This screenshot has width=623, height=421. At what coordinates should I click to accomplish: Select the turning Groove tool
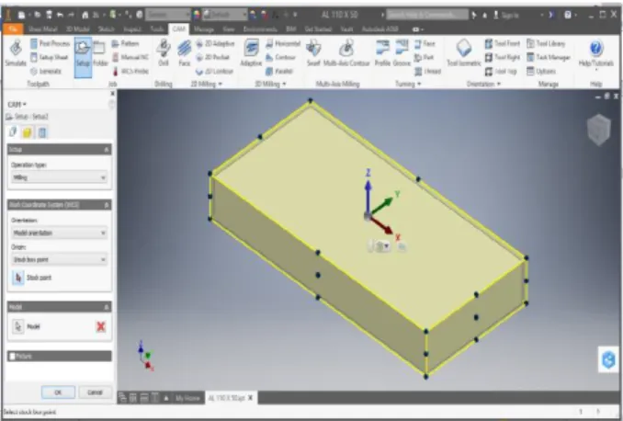click(x=402, y=53)
